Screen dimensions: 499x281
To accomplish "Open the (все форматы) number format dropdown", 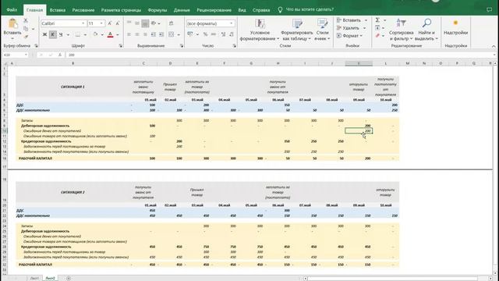I will (232, 23).
